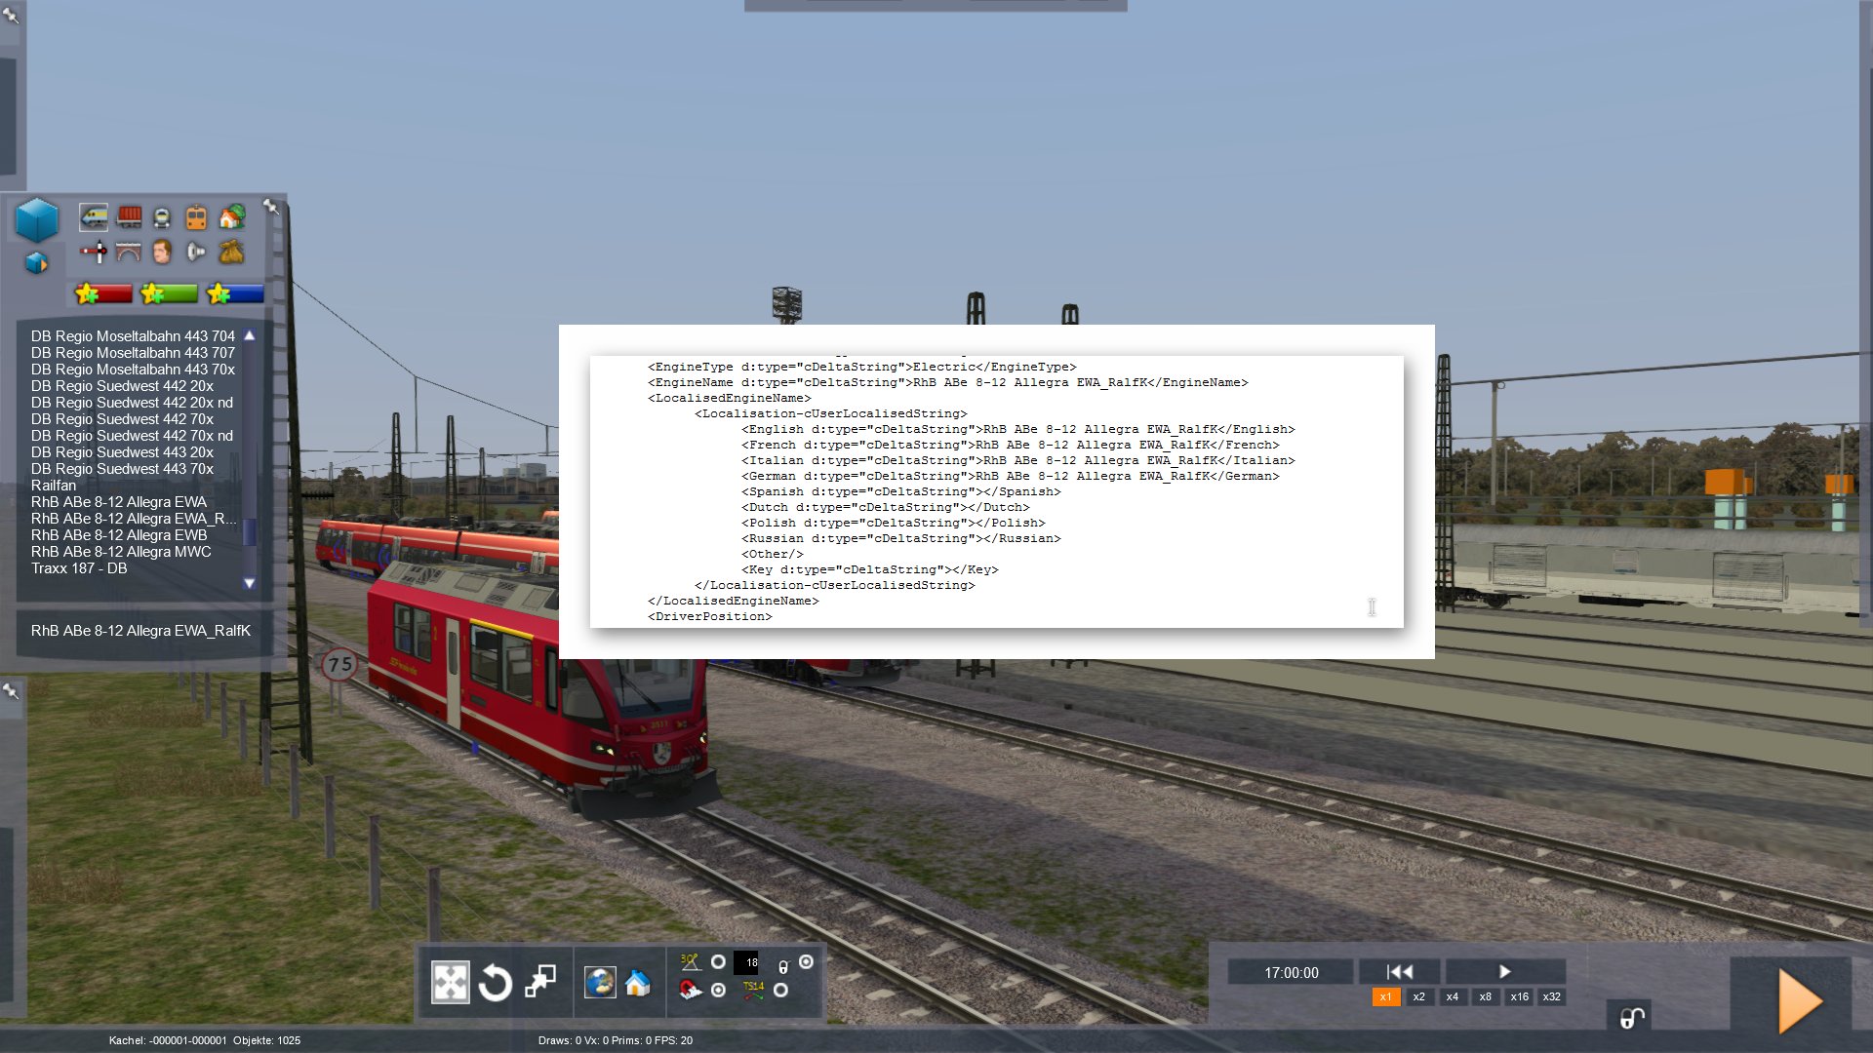Expand the small blue cube flyout
The height and width of the screenshot is (1053, 1873).
point(36,263)
